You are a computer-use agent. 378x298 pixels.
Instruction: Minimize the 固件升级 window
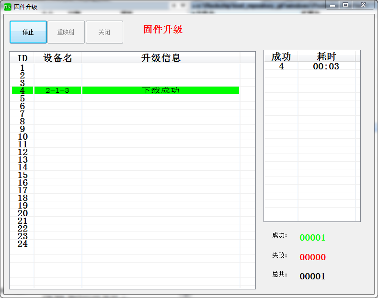click(332, 5)
